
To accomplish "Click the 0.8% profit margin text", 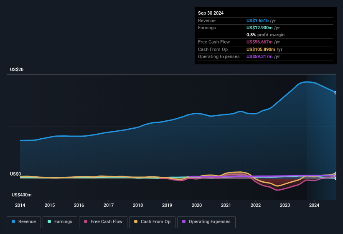I will (265, 35).
